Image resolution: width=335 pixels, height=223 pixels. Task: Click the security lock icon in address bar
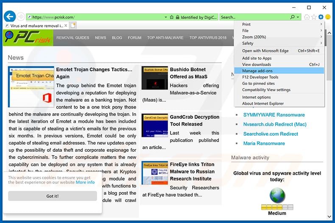point(177,17)
